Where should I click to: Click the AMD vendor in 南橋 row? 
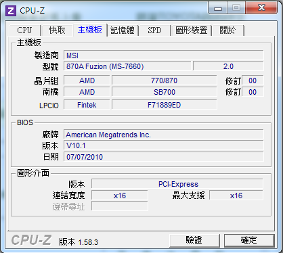(87, 92)
